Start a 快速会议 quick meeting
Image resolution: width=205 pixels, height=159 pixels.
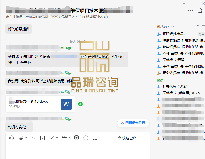click(127, 138)
